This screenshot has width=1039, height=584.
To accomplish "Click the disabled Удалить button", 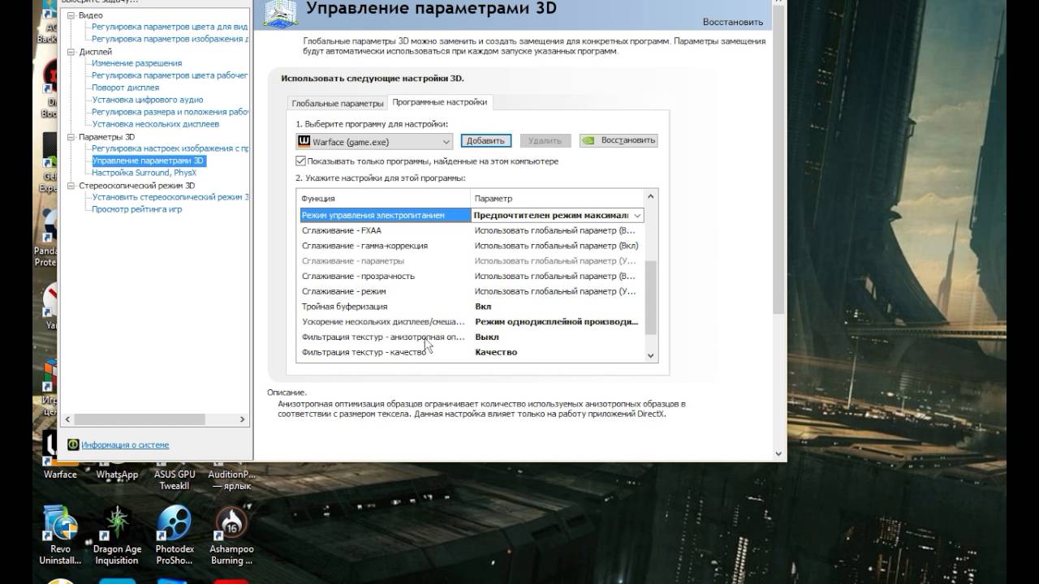I will pos(545,140).
